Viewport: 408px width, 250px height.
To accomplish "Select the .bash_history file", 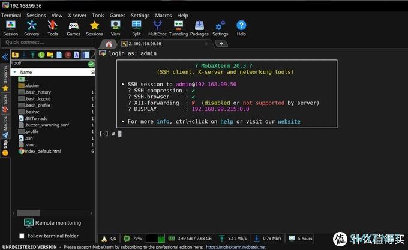I will [x=35, y=92].
